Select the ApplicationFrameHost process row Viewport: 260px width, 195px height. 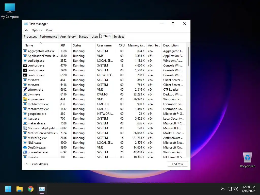tap(104, 56)
